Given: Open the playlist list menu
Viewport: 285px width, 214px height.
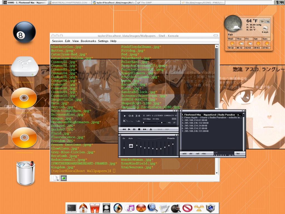Looking at the screenshot, I should [x=238, y=154].
